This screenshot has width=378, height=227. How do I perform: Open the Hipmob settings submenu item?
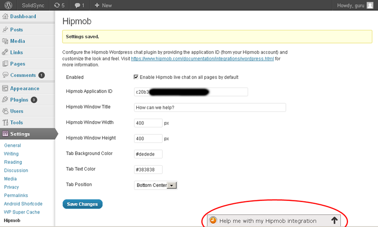point(12,220)
